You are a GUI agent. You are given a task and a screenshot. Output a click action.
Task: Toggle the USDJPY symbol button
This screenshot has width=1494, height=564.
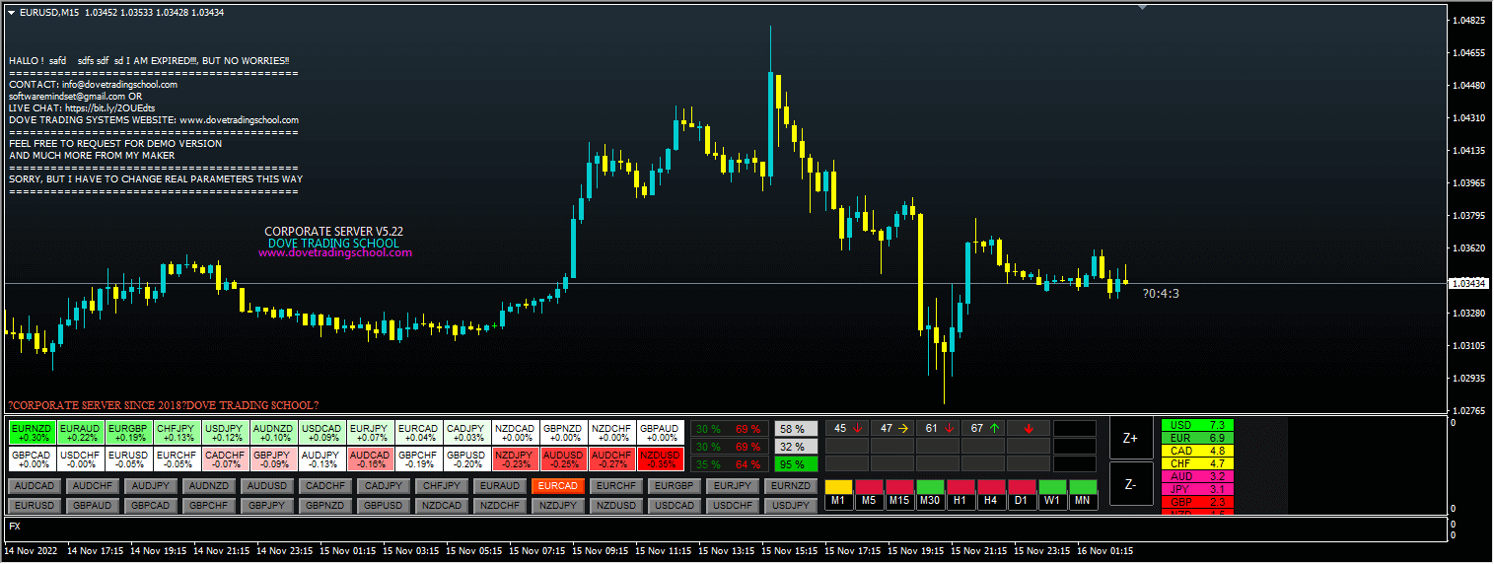point(792,506)
